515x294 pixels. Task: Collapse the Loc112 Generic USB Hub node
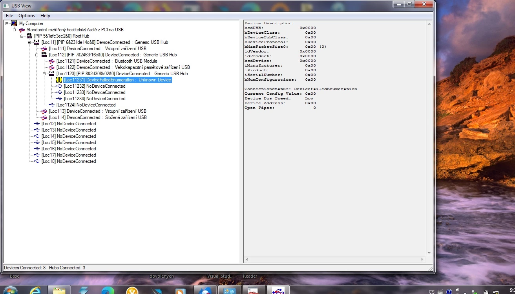(37, 55)
